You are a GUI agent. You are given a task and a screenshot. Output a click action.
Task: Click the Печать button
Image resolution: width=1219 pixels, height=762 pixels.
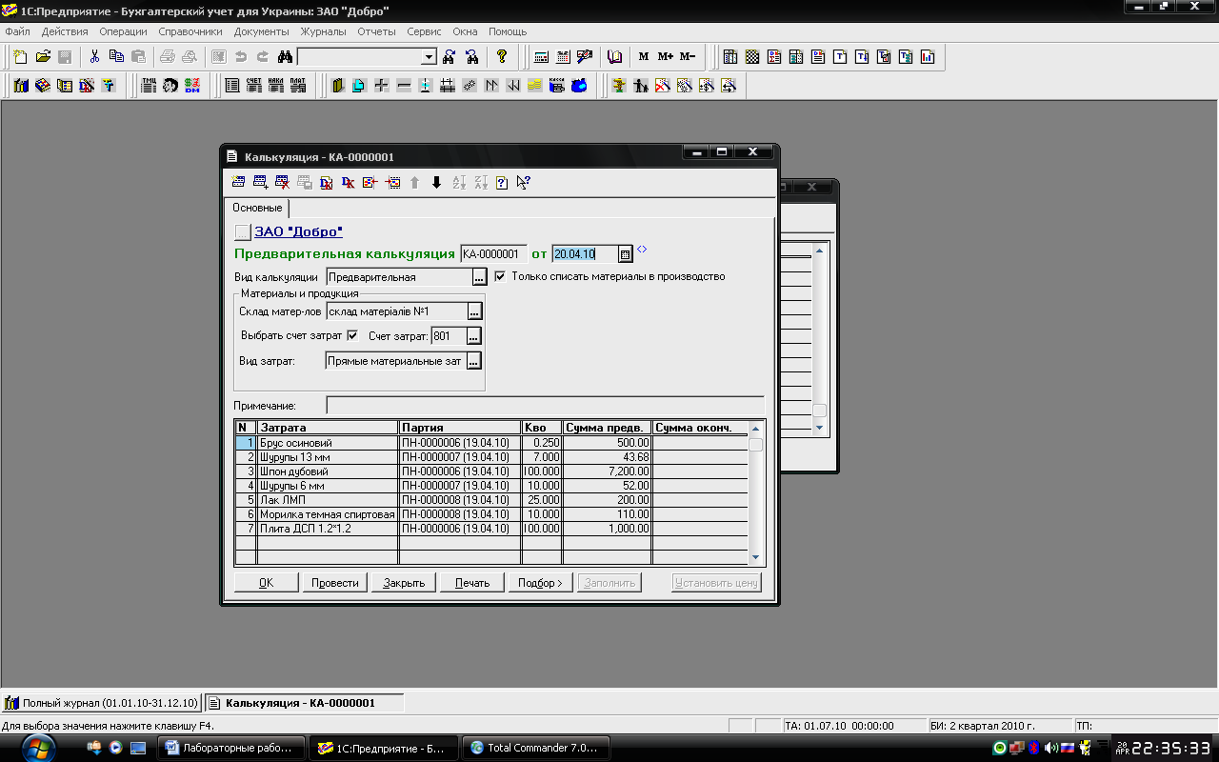(472, 583)
